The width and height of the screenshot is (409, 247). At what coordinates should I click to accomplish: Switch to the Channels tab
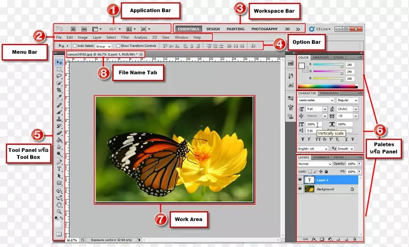pyautogui.click(x=321, y=158)
